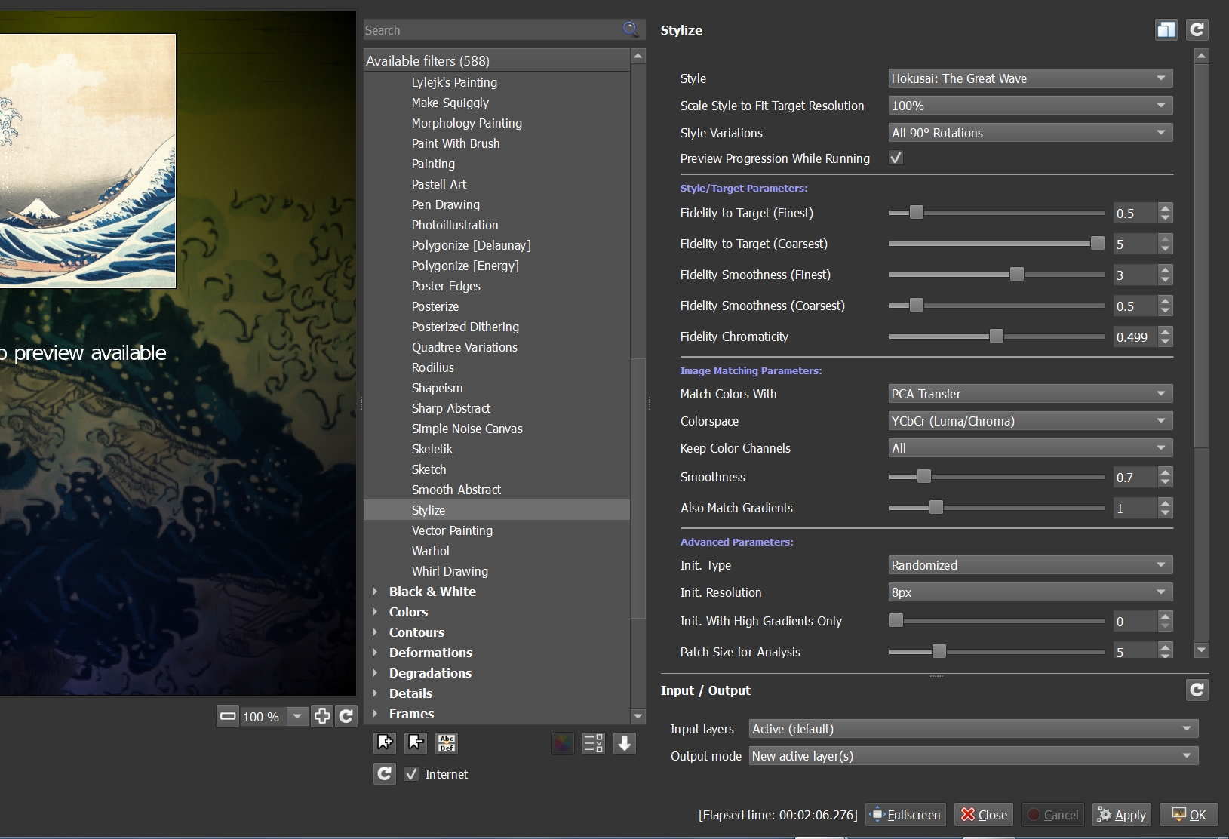Click the copy command icon next to Stylize title
1229x839 pixels.
point(1166,30)
